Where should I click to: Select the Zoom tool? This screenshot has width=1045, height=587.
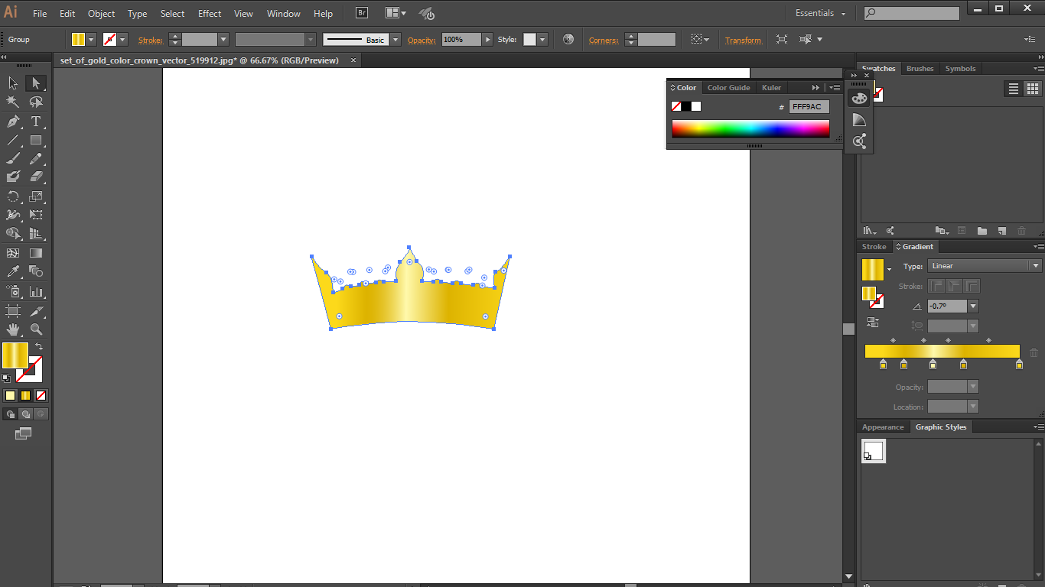click(35, 329)
